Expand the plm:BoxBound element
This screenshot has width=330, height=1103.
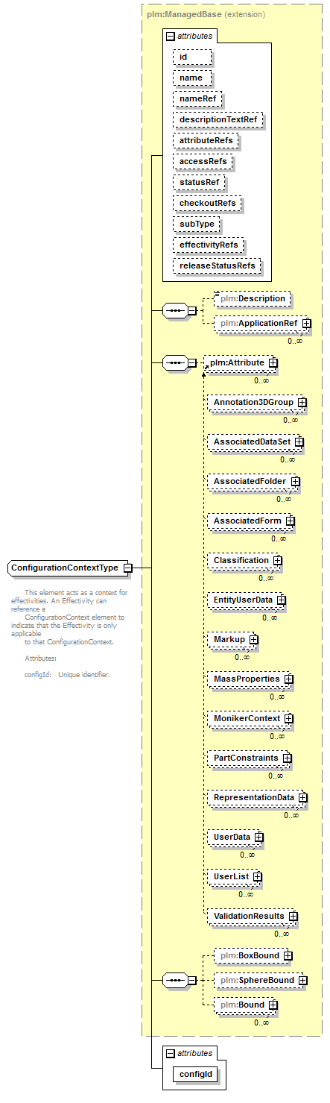[288, 956]
